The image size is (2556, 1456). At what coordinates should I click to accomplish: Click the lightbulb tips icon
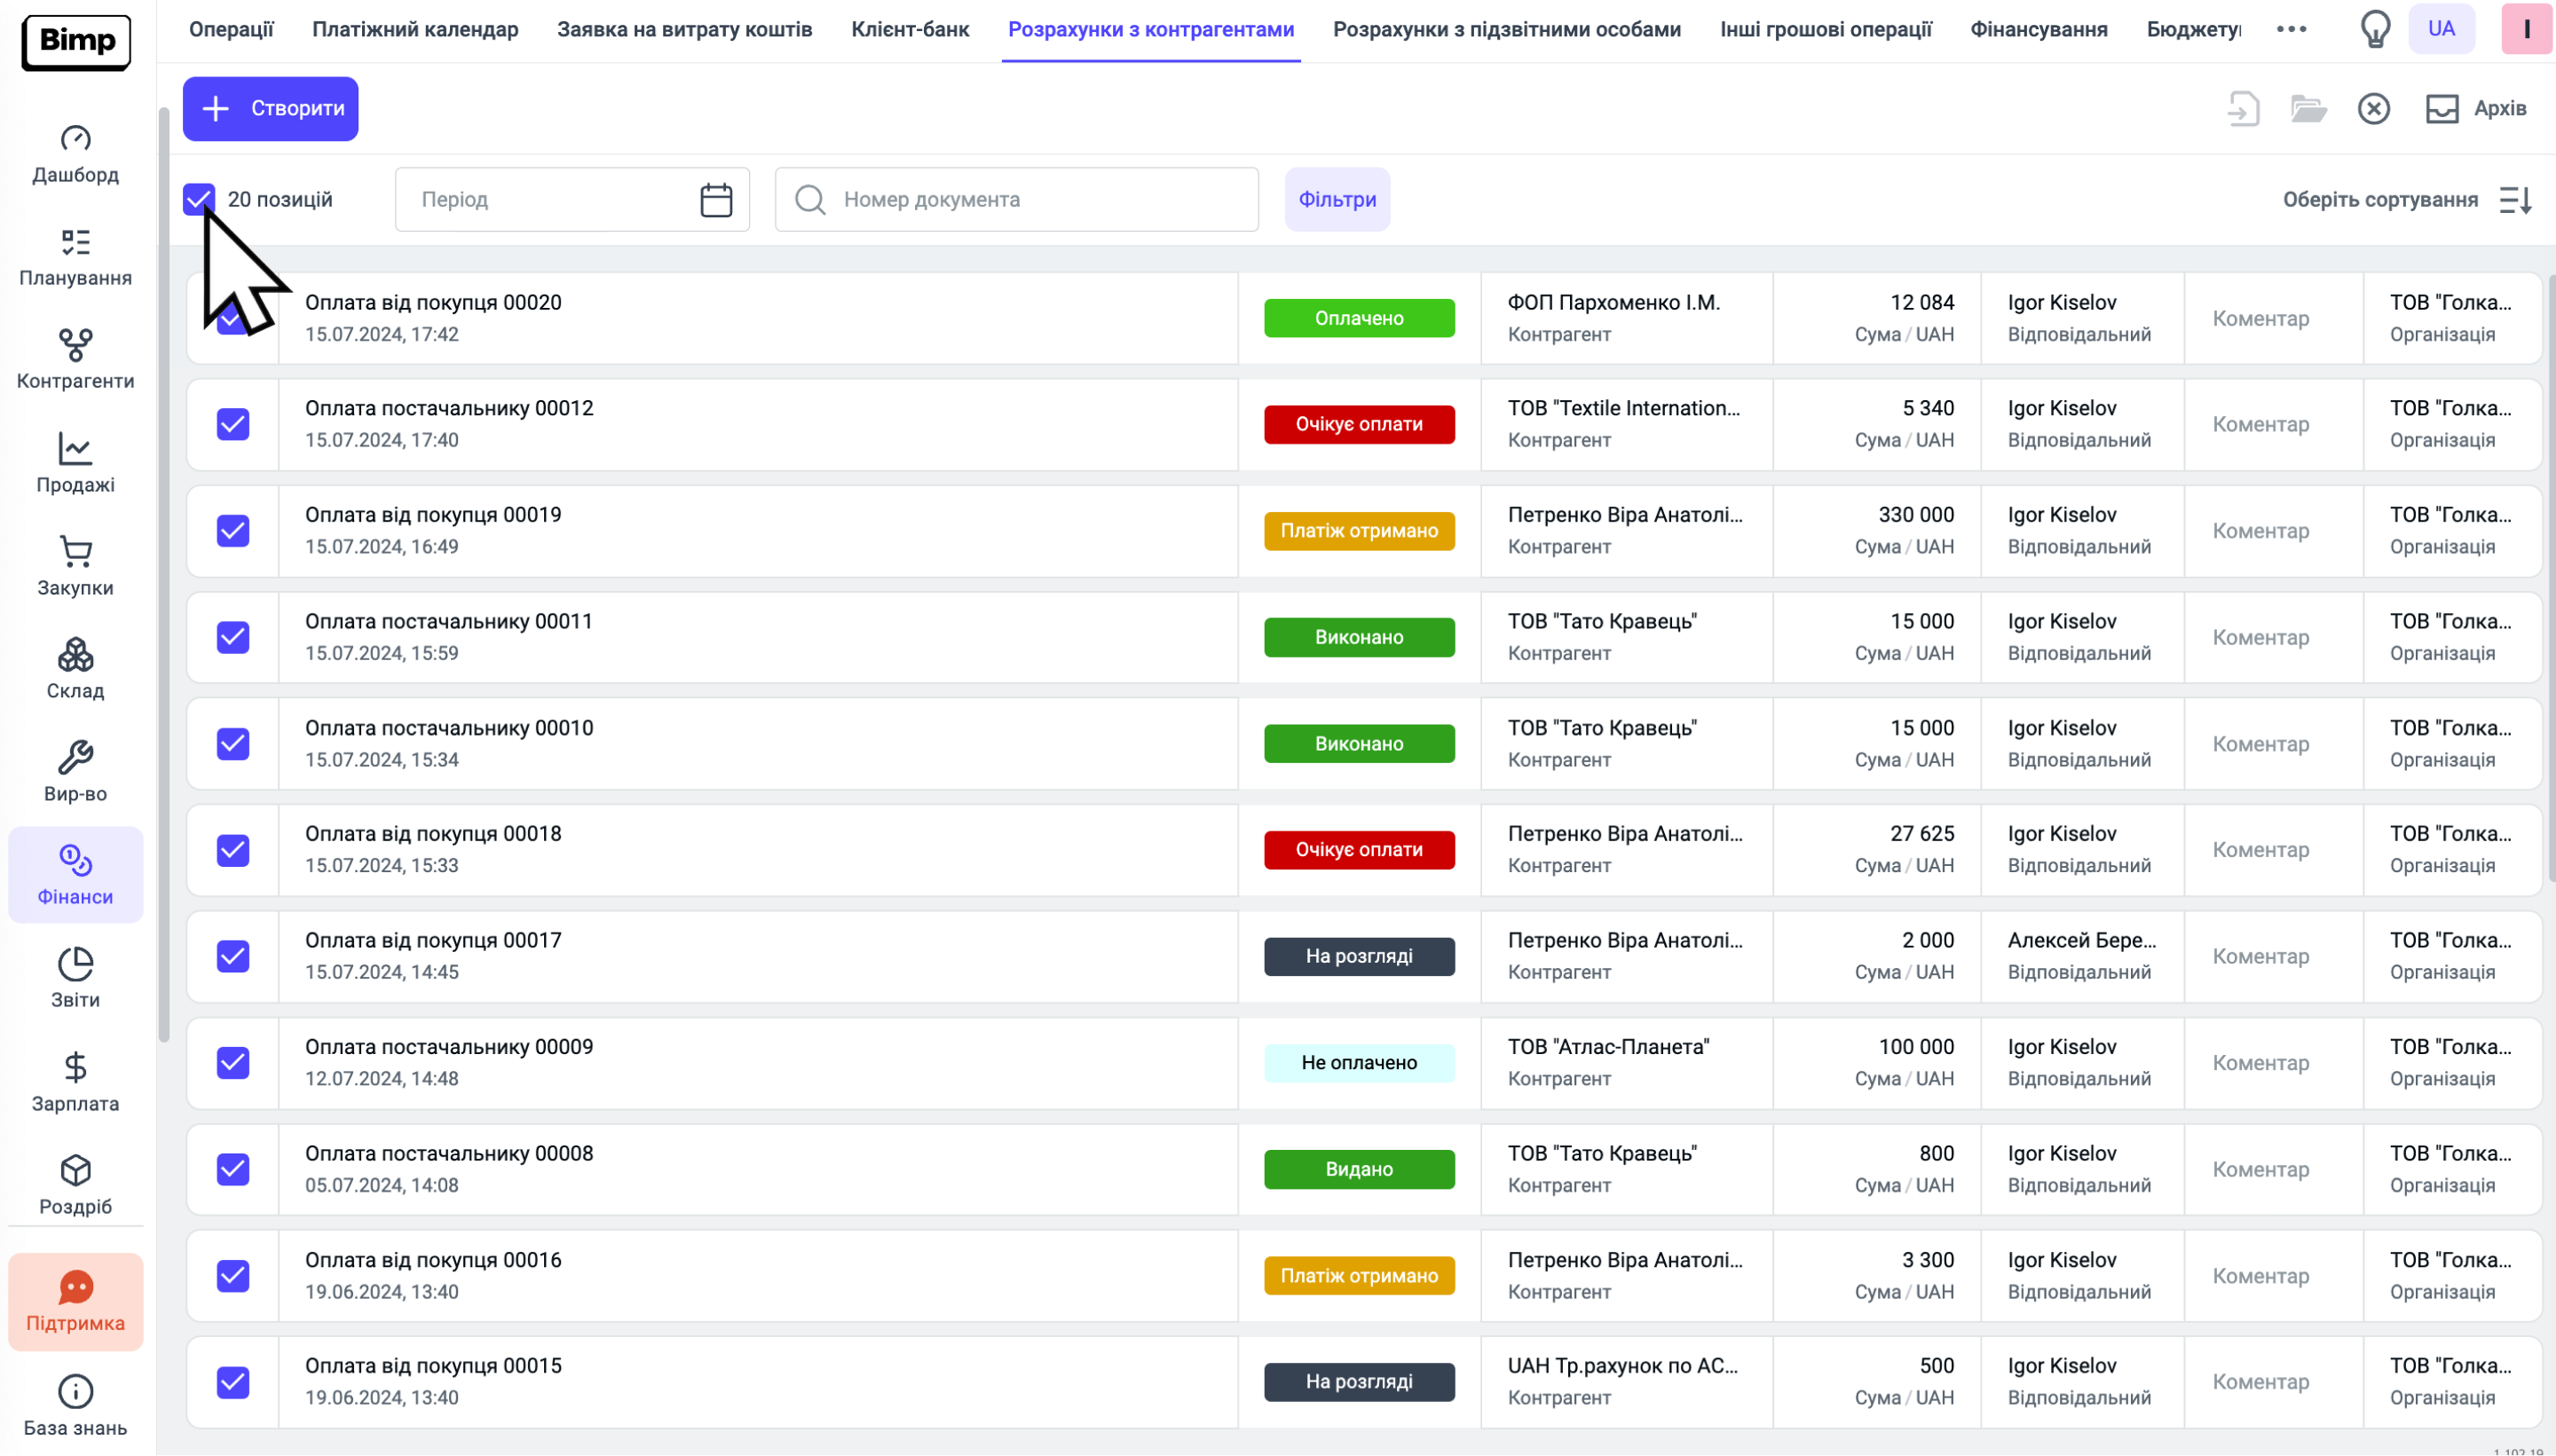[2375, 29]
